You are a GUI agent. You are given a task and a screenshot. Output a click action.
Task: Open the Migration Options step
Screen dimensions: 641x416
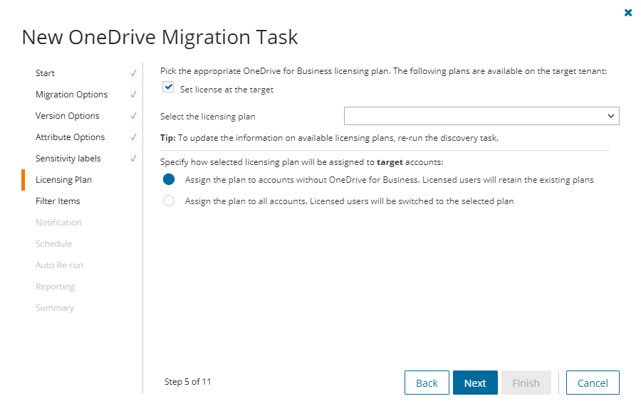coord(71,95)
